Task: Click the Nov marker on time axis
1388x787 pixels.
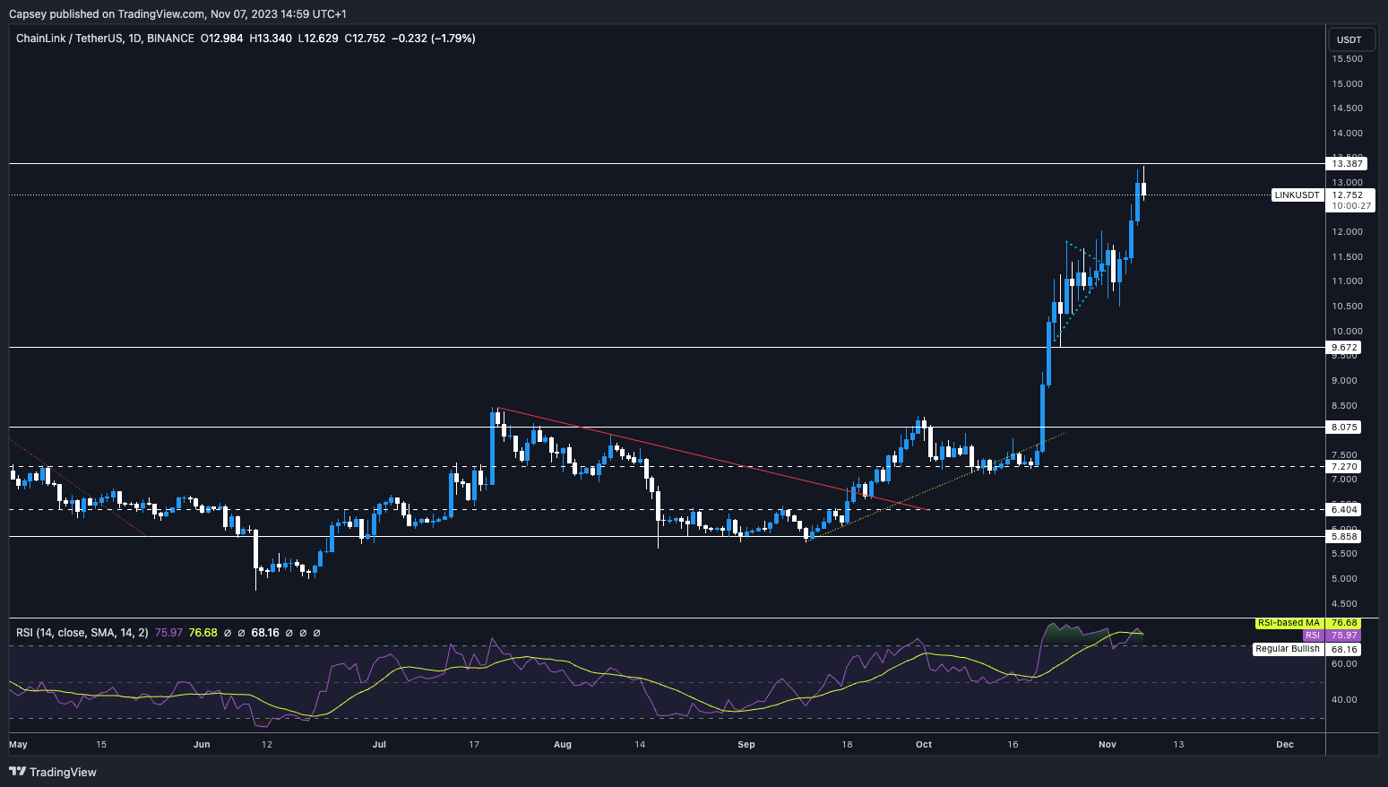Action: tap(1108, 745)
